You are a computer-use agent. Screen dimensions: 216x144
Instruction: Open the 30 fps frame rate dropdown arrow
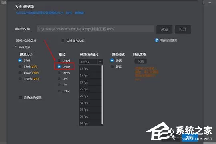(100, 62)
